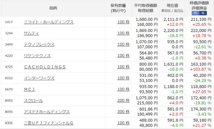The height and width of the screenshot is (129, 214).
Task: Open the 三菱UFJフィナンシャルG stock link
Action: [x=48, y=123]
